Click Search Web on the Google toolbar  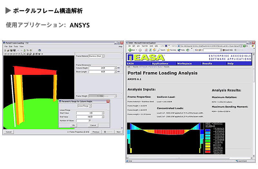coord(228,50)
